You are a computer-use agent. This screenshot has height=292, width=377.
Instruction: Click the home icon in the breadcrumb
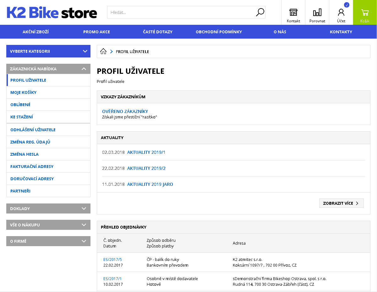point(103,51)
